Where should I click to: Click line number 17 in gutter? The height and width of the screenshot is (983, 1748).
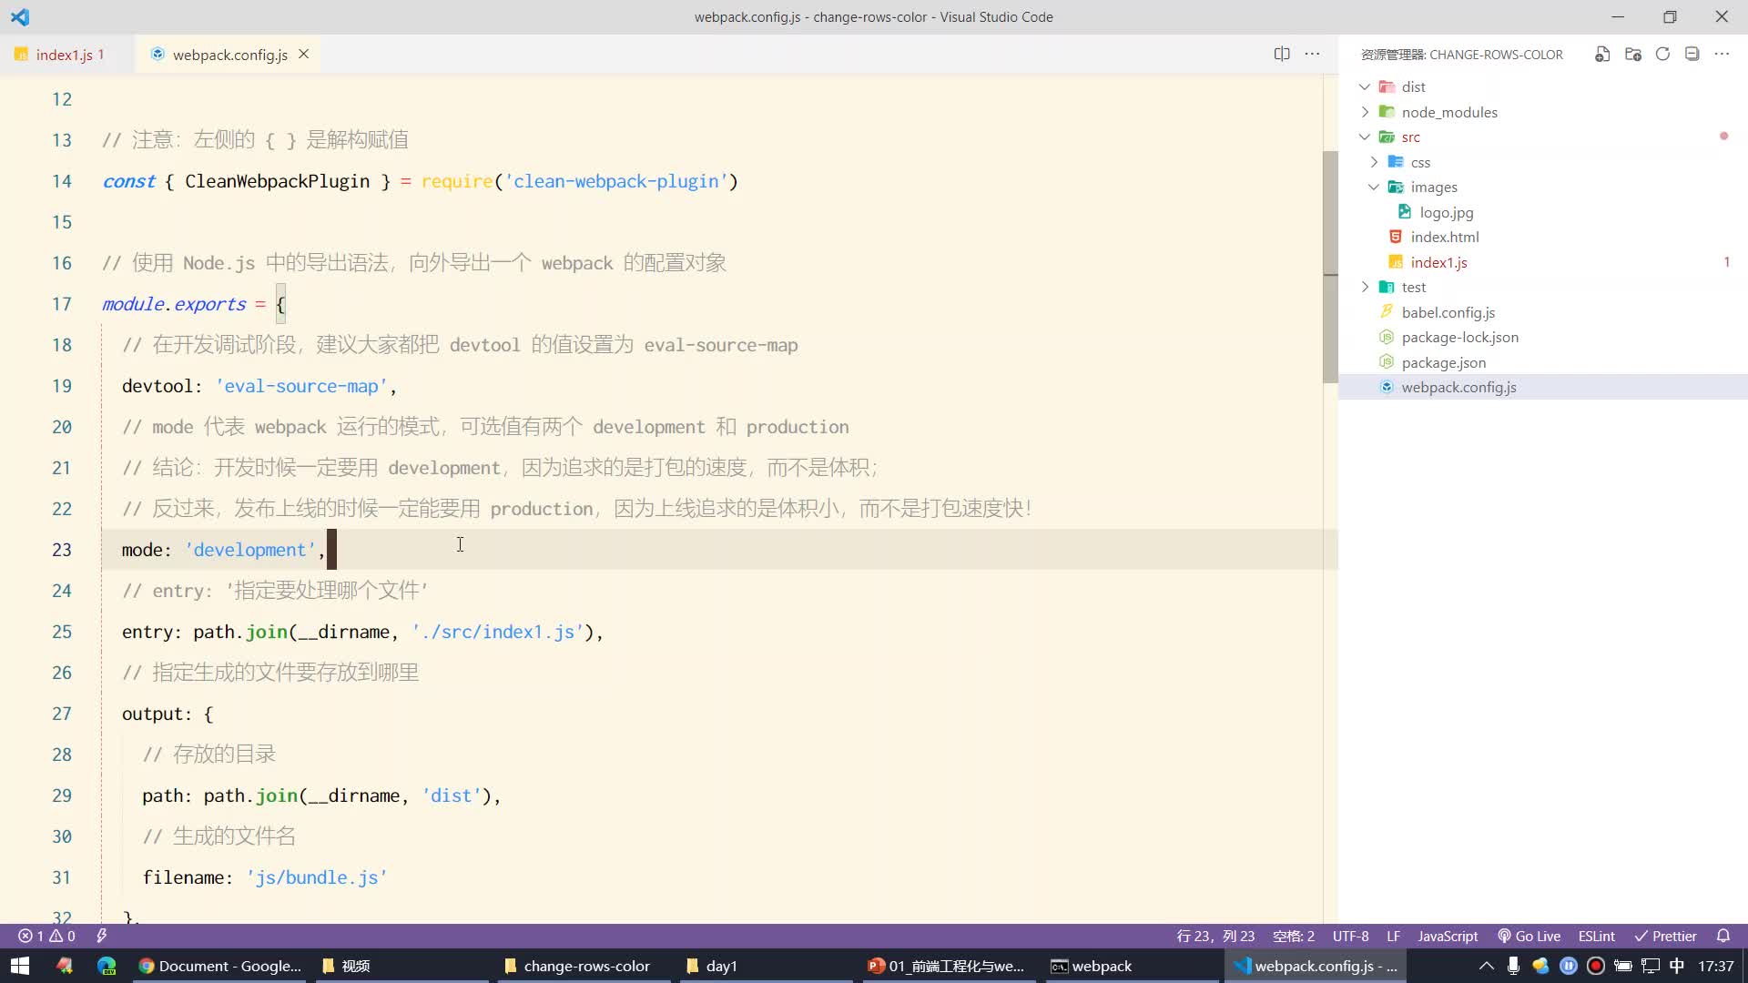pos(61,304)
